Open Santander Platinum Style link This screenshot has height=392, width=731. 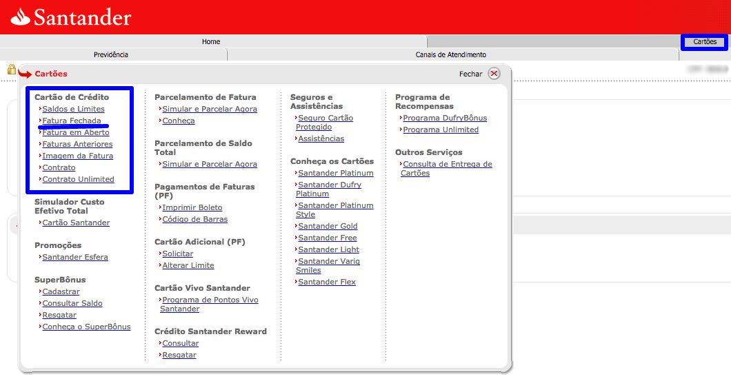pos(334,209)
